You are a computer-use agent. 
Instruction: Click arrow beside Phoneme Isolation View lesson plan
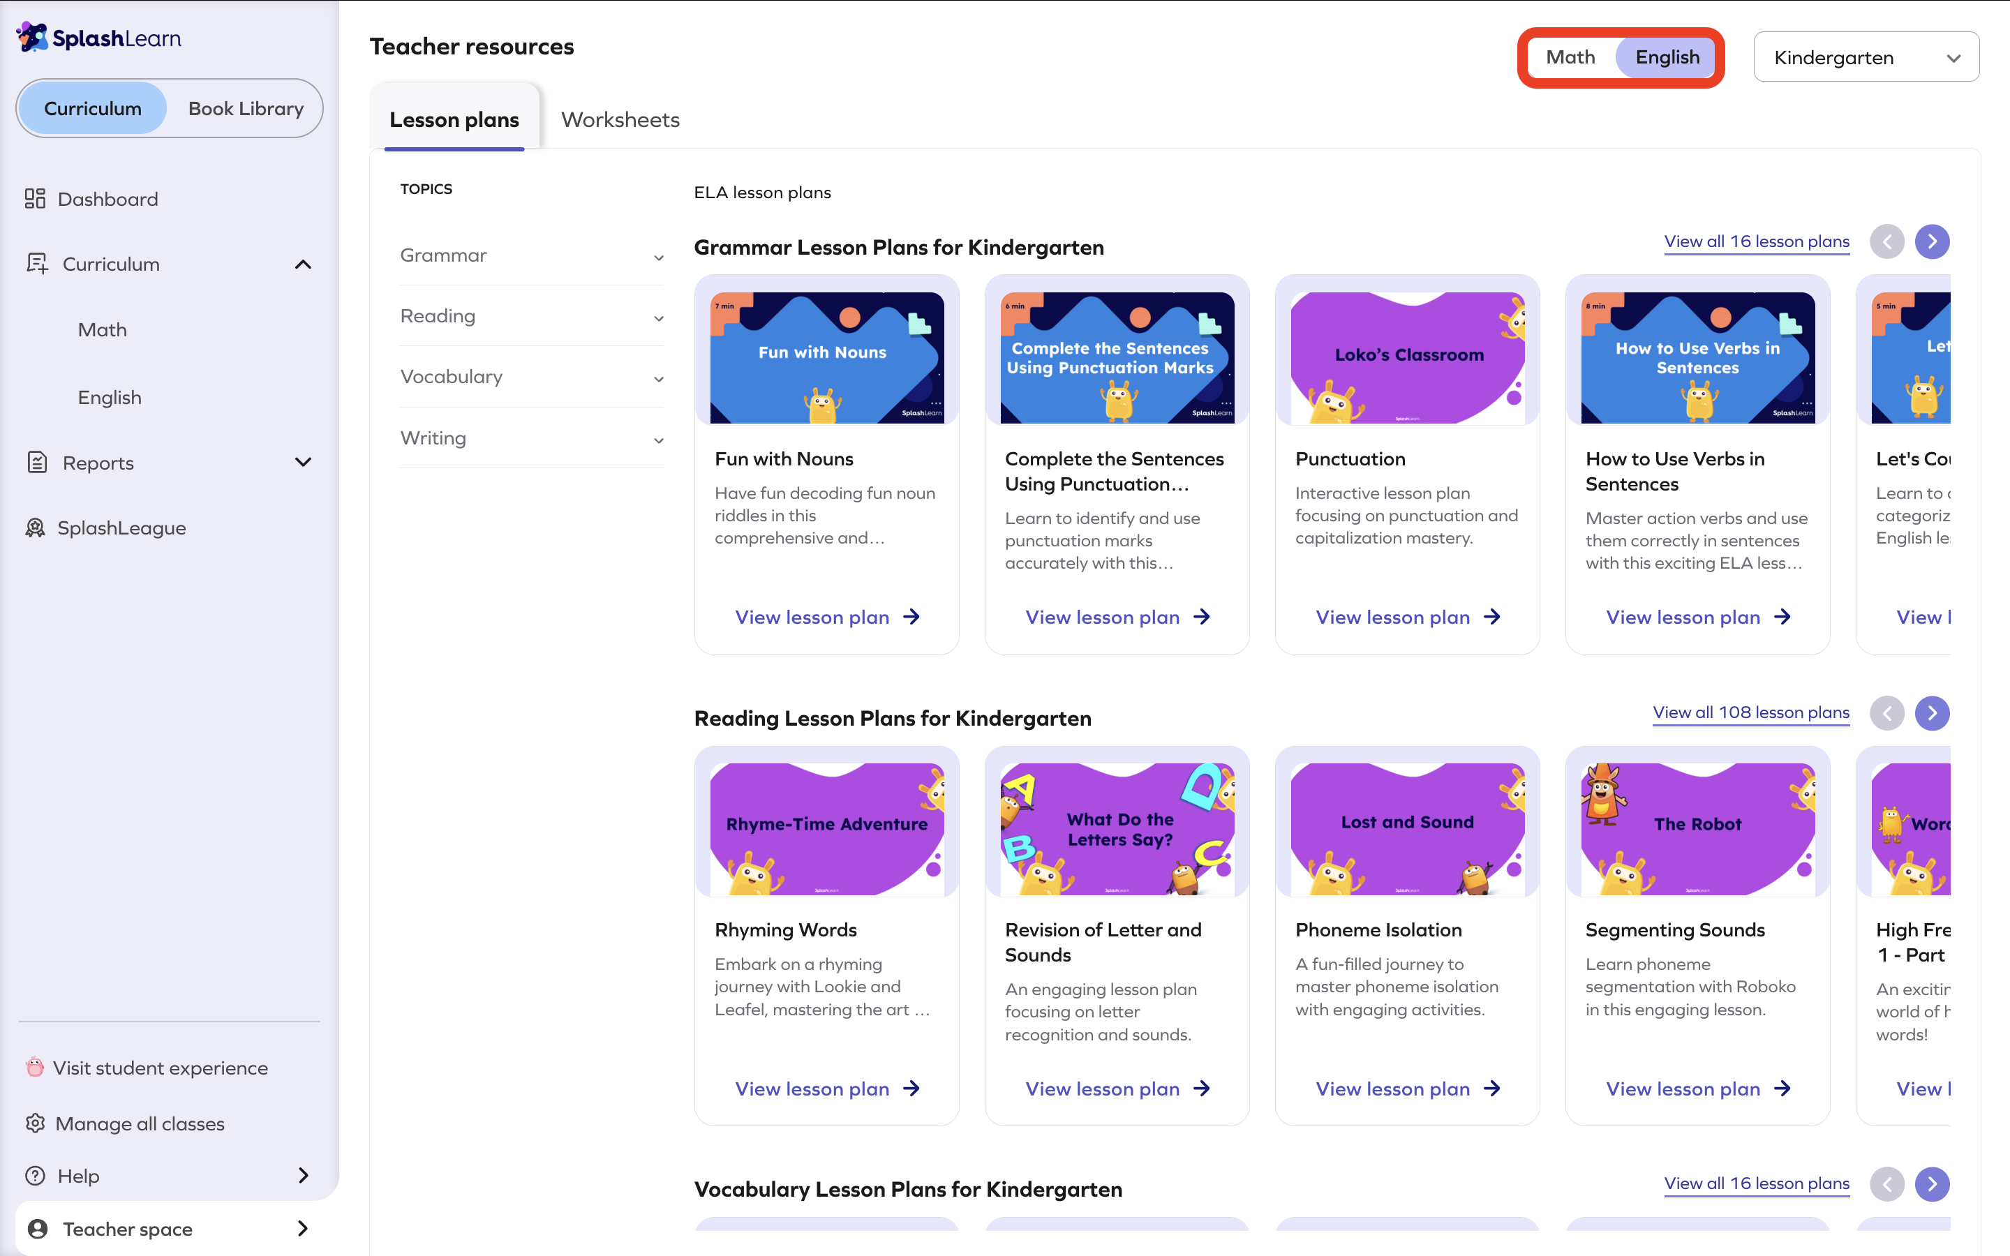(x=1491, y=1089)
